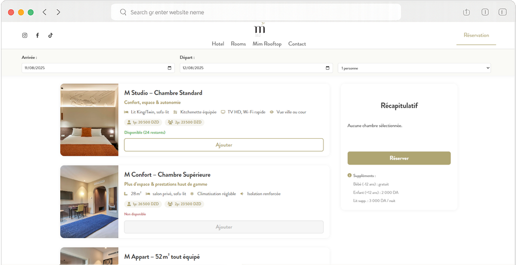
Task: Click the browser address search bar
Action: 256,12
